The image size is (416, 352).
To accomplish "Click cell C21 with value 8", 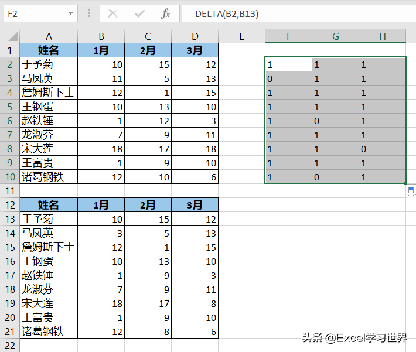I will (148, 332).
